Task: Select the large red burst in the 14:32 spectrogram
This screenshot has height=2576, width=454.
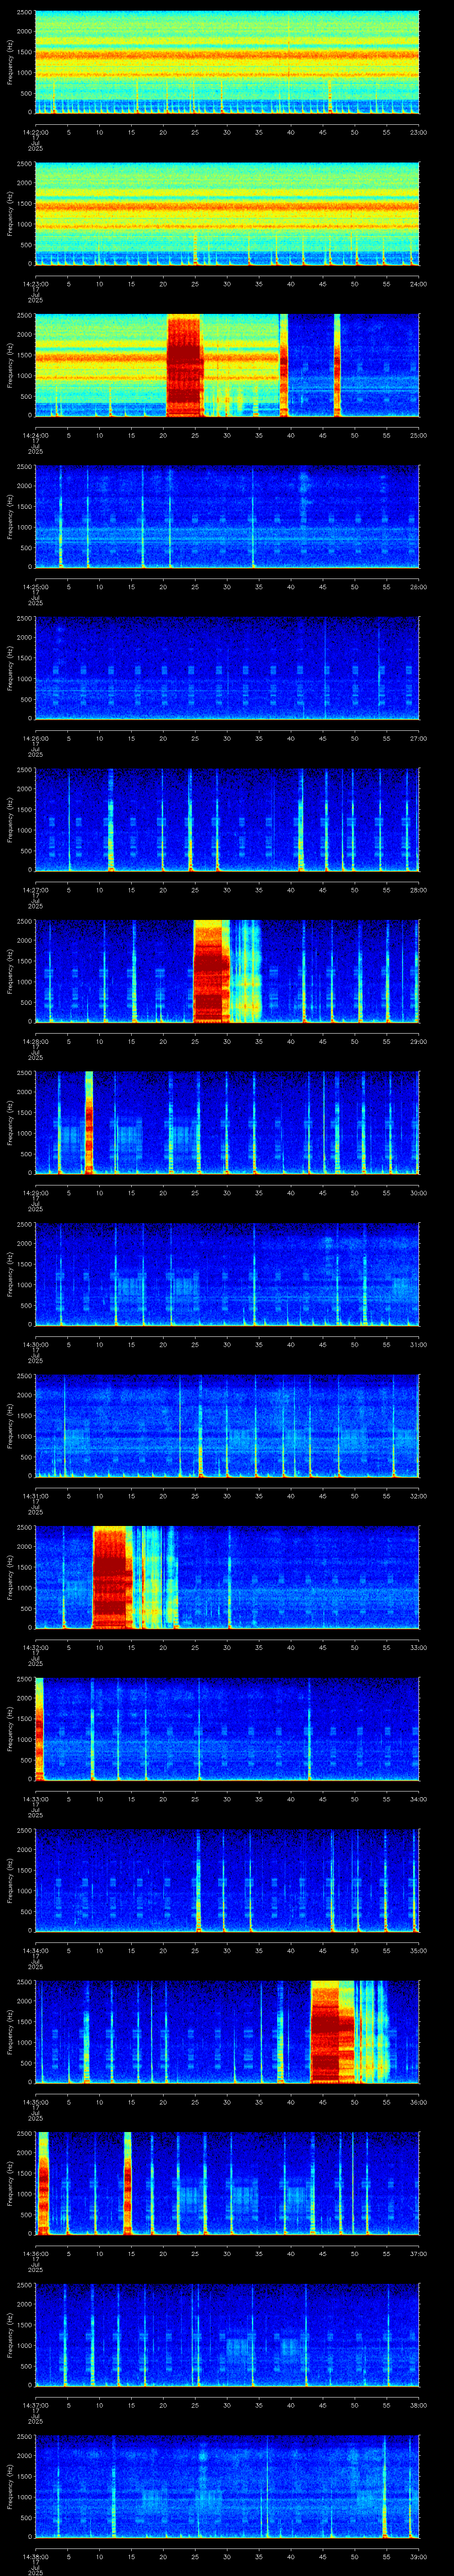Action: [112, 1576]
